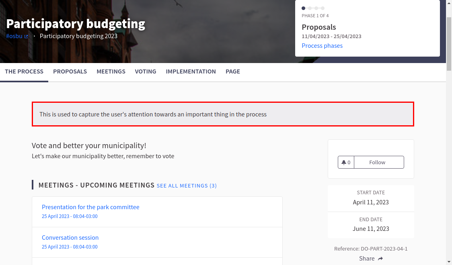This screenshot has height=265, width=452.
Task: Switch to the Meetings tab
Action: pyautogui.click(x=111, y=71)
